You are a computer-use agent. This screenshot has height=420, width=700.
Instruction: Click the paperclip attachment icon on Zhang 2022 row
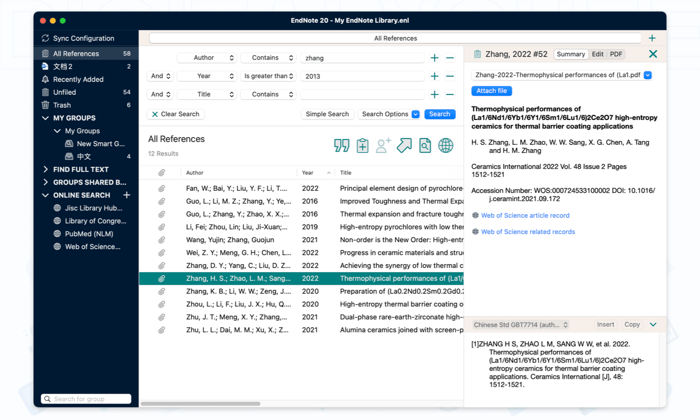[x=162, y=278]
